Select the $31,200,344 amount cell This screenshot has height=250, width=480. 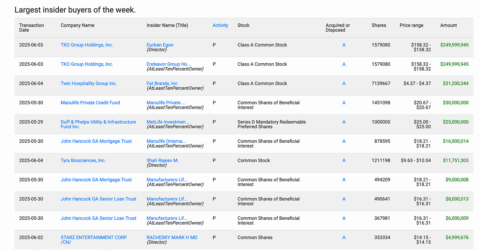456,83
